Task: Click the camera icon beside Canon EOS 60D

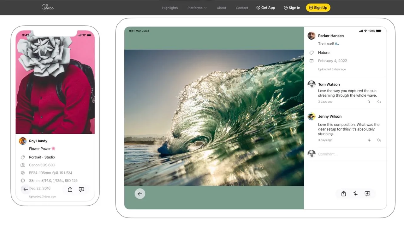Action: click(x=23, y=165)
